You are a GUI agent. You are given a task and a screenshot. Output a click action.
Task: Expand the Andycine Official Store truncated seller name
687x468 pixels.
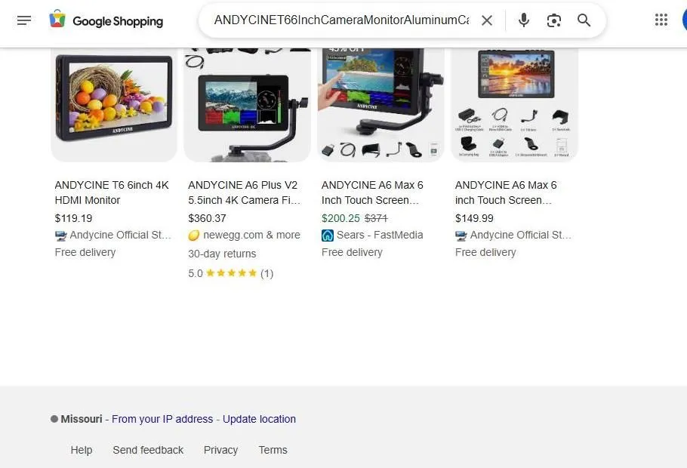113,235
